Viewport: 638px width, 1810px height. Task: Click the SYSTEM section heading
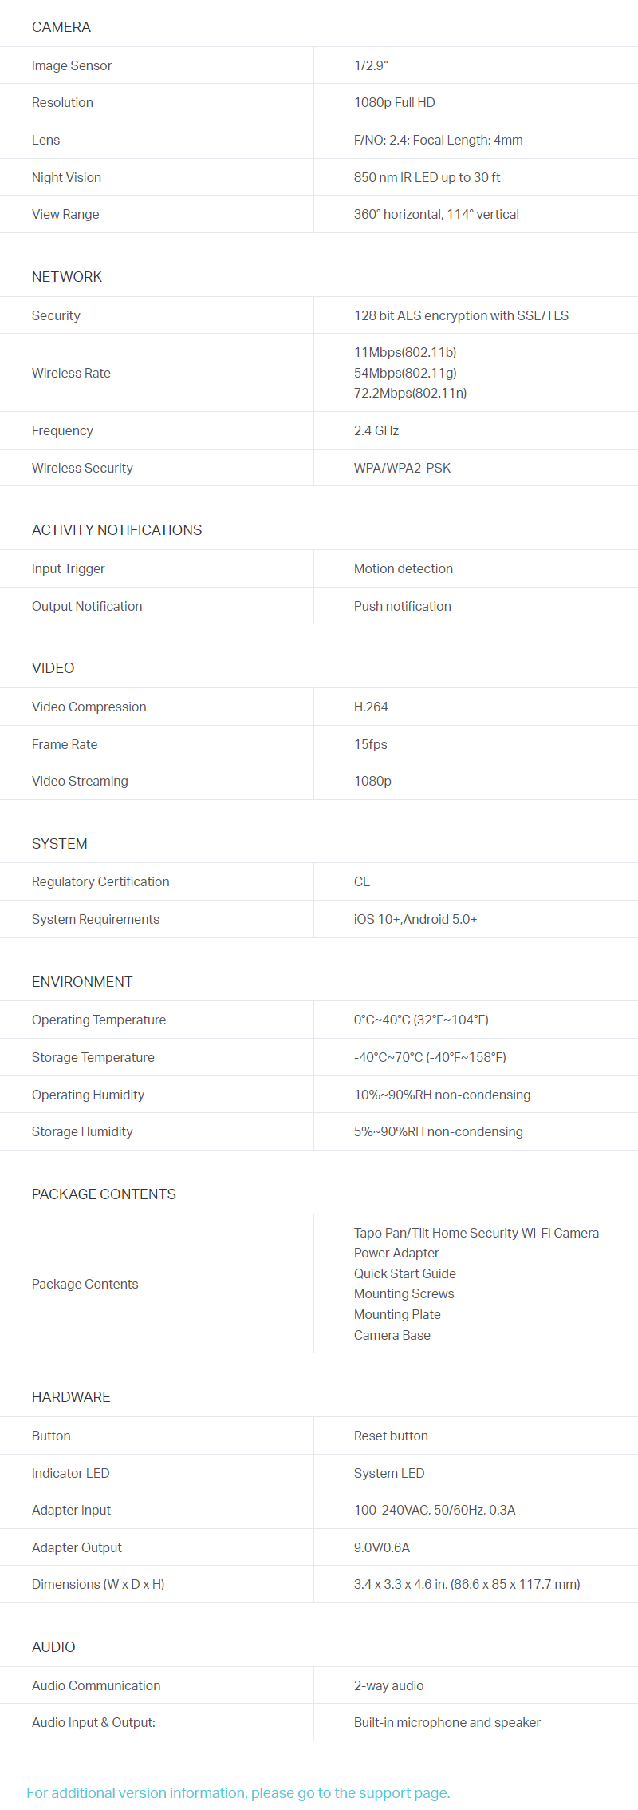click(x=60, y=844)
